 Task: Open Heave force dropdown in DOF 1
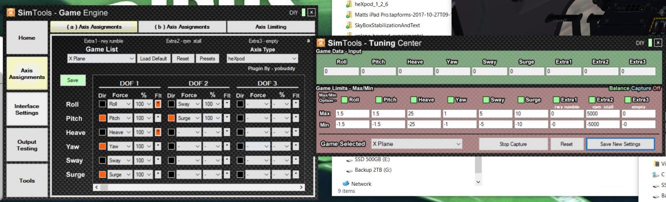tap(120, 132)
